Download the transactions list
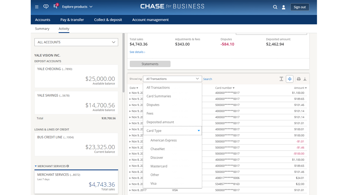The image size is (348, 195). (305, 79)
